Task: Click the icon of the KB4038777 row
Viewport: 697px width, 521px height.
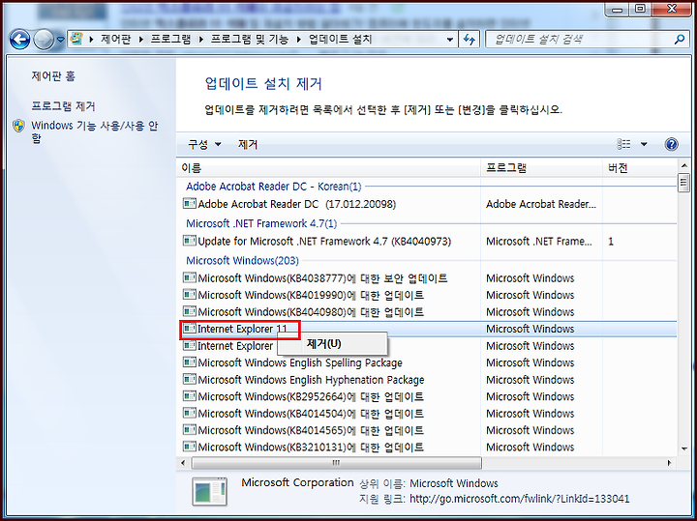Action: [x=190, y=277]
